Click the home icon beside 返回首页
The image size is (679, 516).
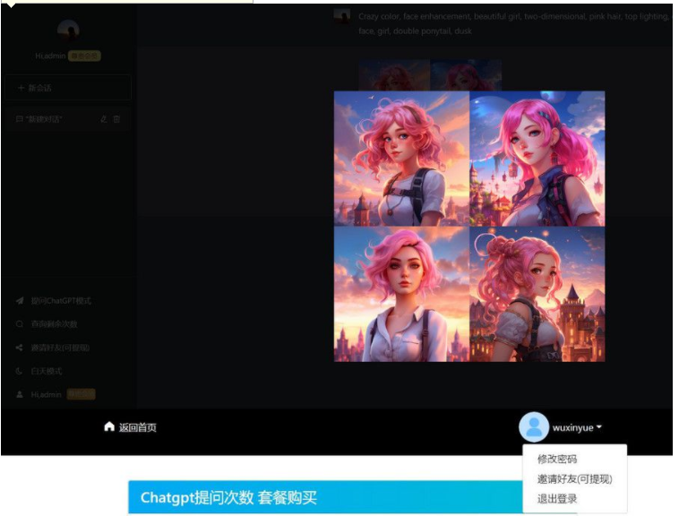(109, 427)
